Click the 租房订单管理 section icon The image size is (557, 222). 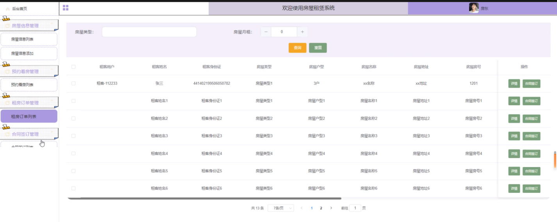7,103
